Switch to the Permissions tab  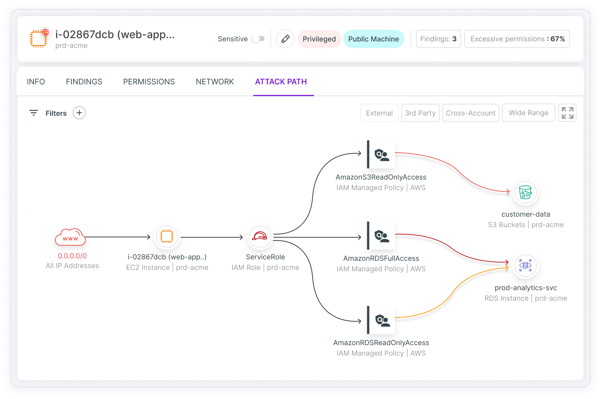coord(148,82)
